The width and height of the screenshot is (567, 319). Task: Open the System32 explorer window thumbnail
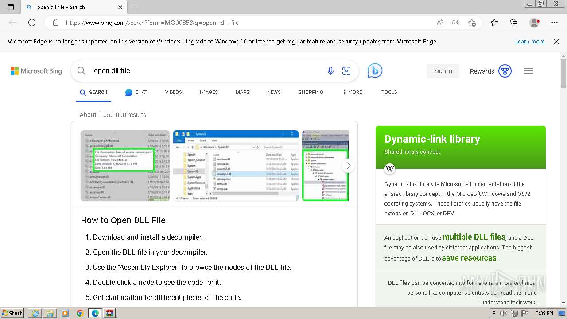[x=236, y=165]
